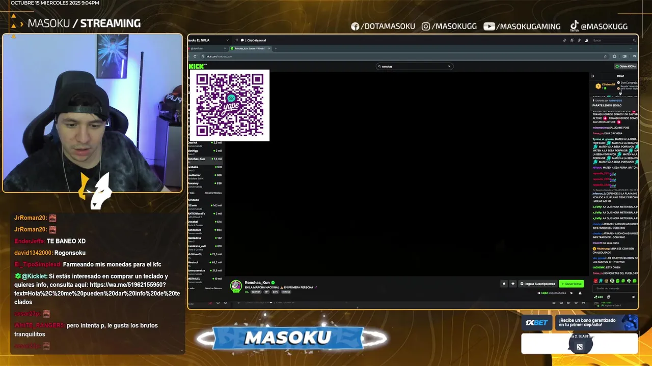652x366 pixels.
Task: Click the 1XBET sponsor banner logo
Action: coord(536,322)
